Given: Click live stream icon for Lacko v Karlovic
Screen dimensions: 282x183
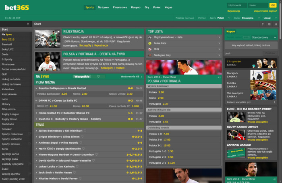Looking at the screenshot, I should point(77,167).
